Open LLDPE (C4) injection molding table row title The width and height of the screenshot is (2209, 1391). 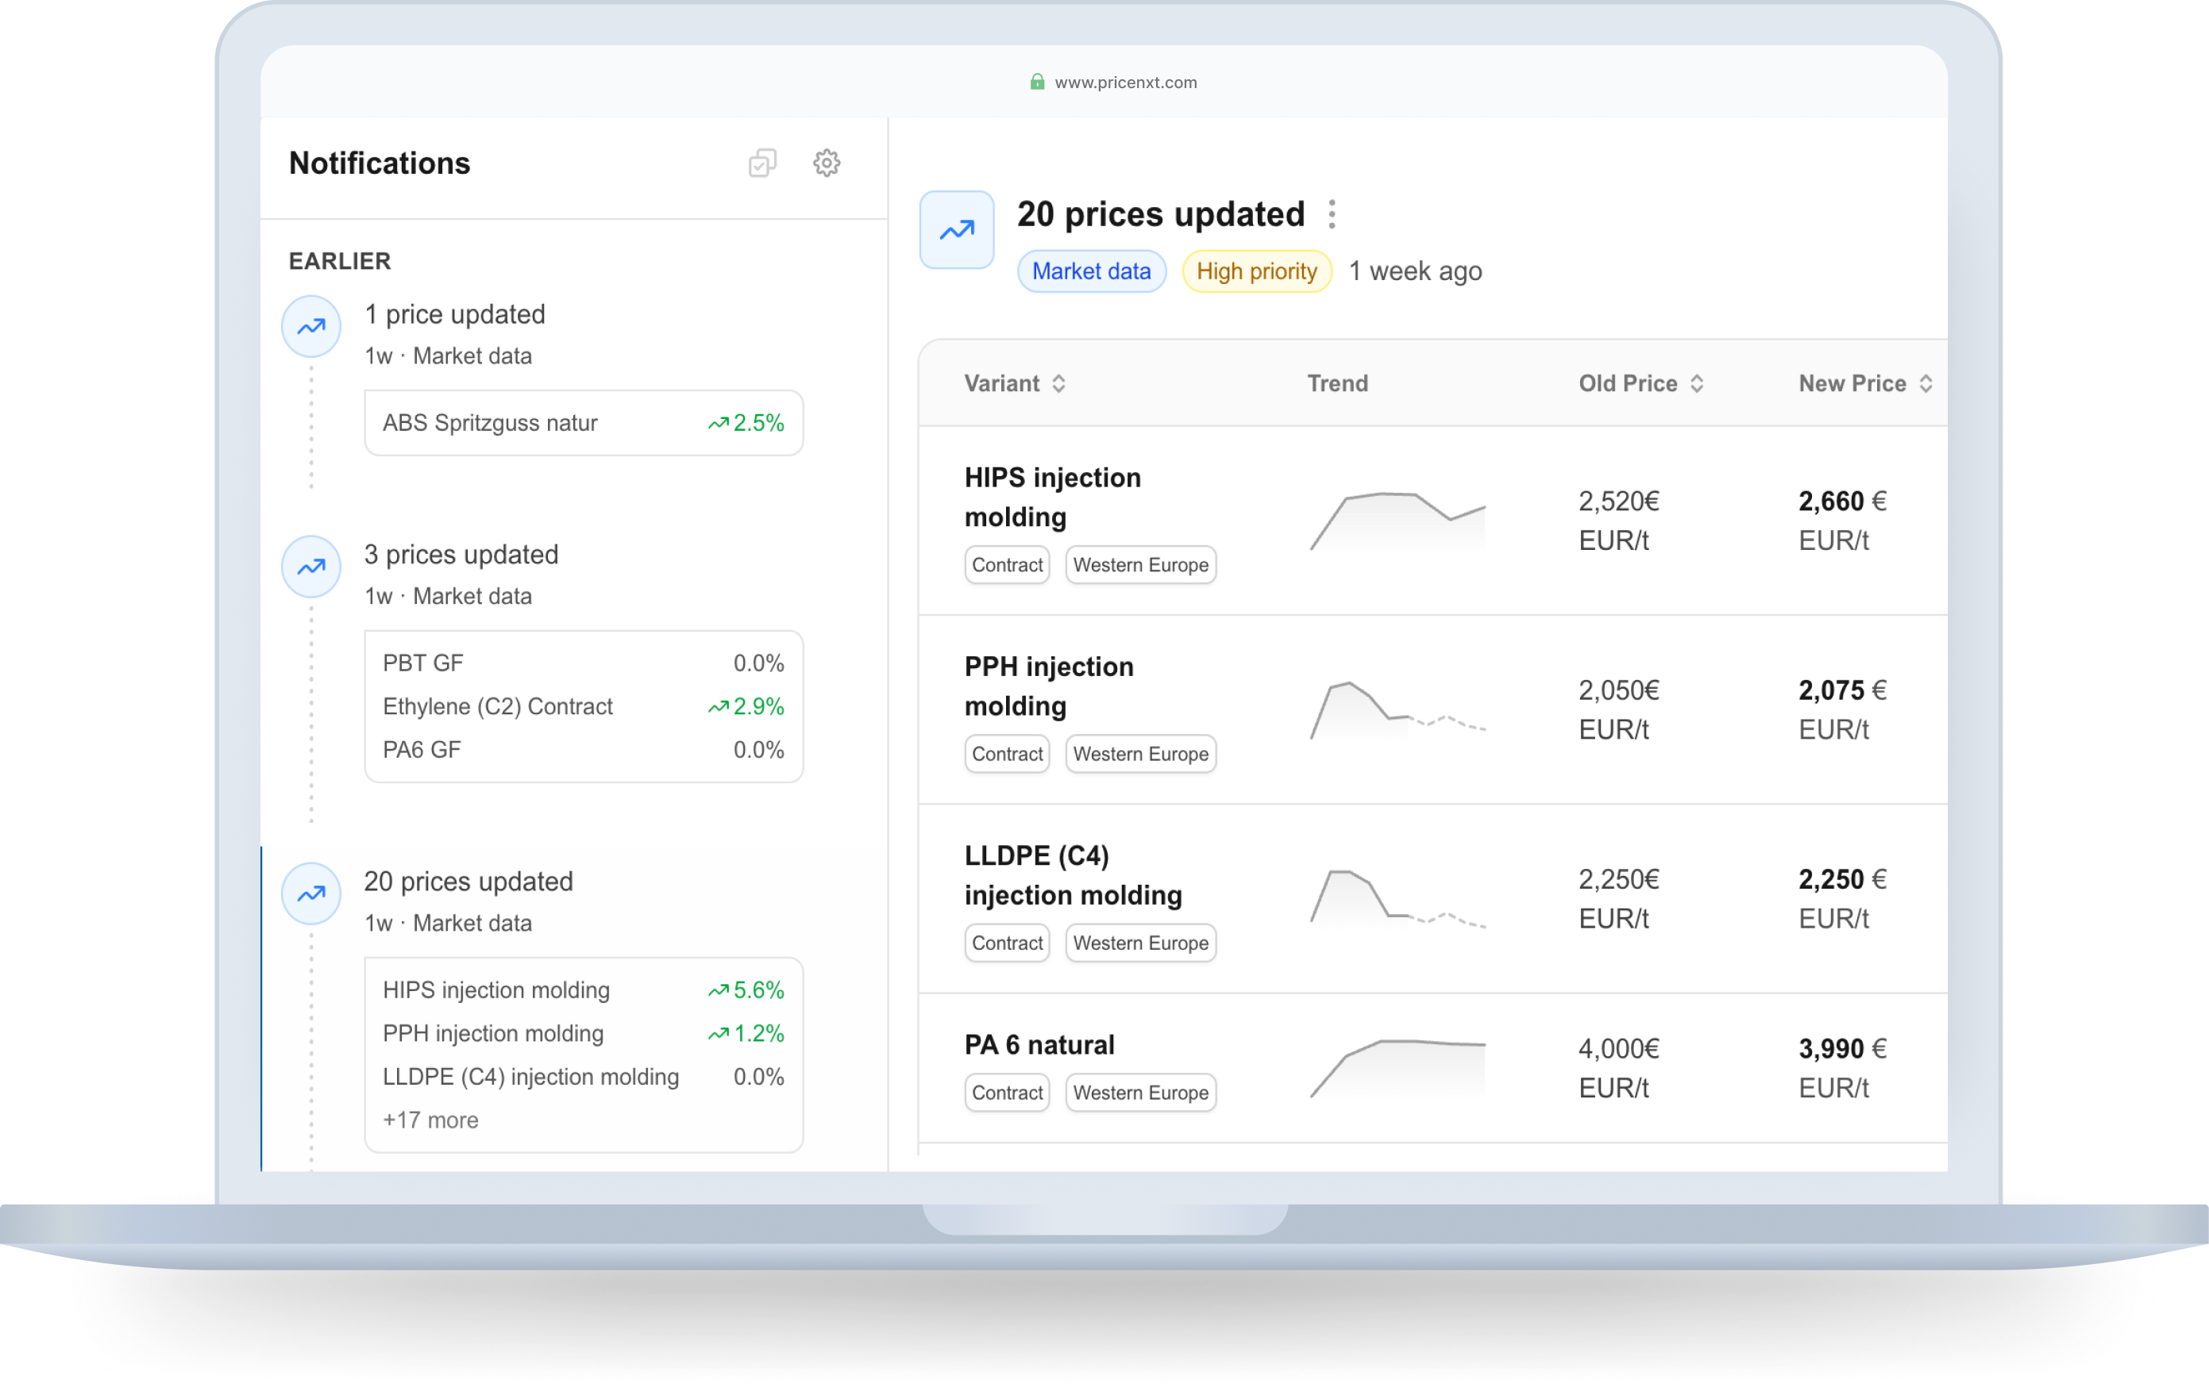coord(1074,876)
